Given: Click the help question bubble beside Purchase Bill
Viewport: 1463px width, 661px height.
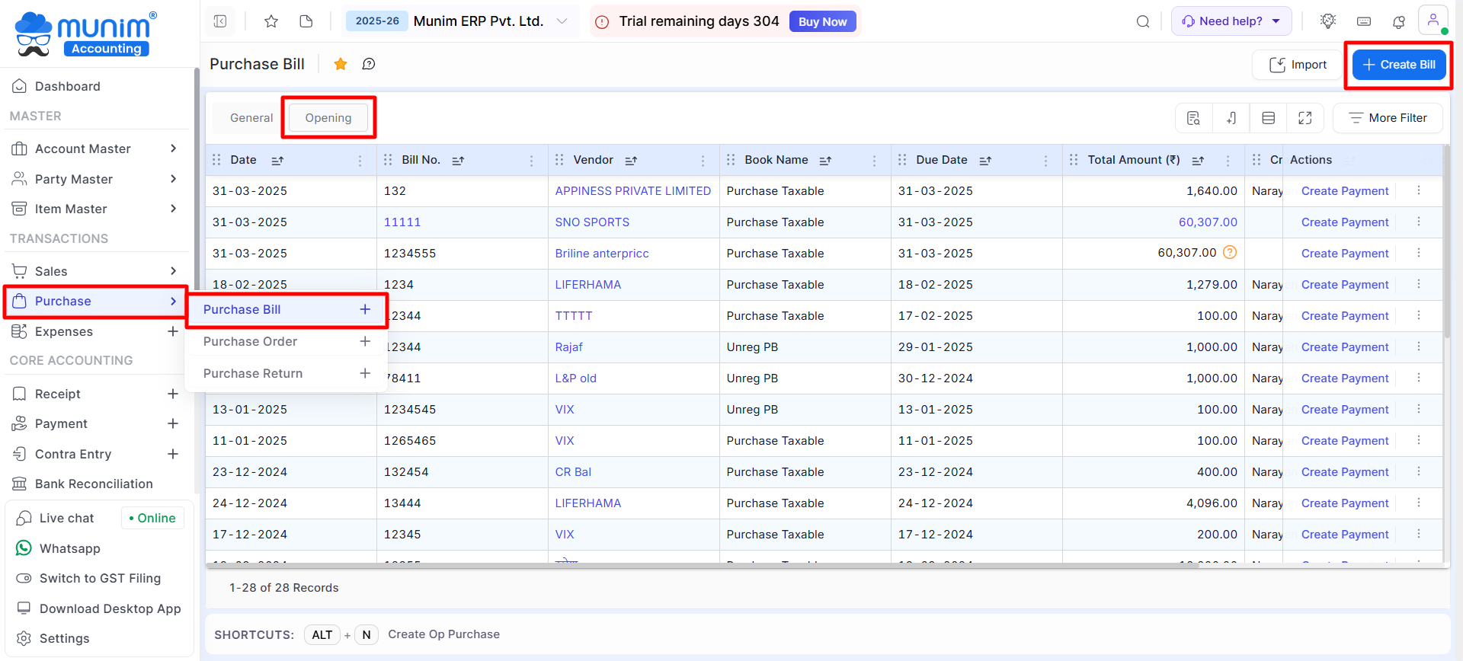Looking at the screenshot, I should pyautogui.click(x=369, y=64).
